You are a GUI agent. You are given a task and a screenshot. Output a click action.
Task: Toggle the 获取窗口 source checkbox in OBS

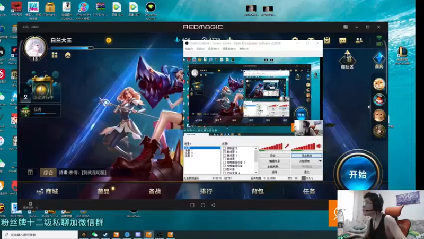pyautogui.click(x=224, y=149)
